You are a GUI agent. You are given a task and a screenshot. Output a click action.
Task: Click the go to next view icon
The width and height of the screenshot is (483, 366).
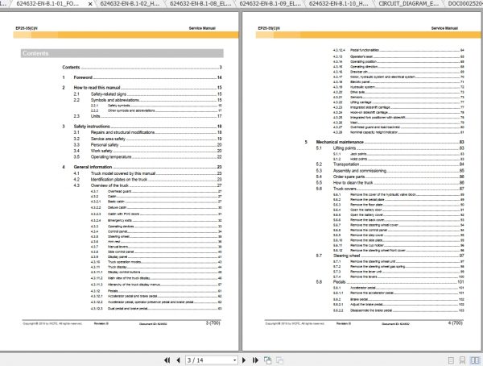[x=279, y=360]
